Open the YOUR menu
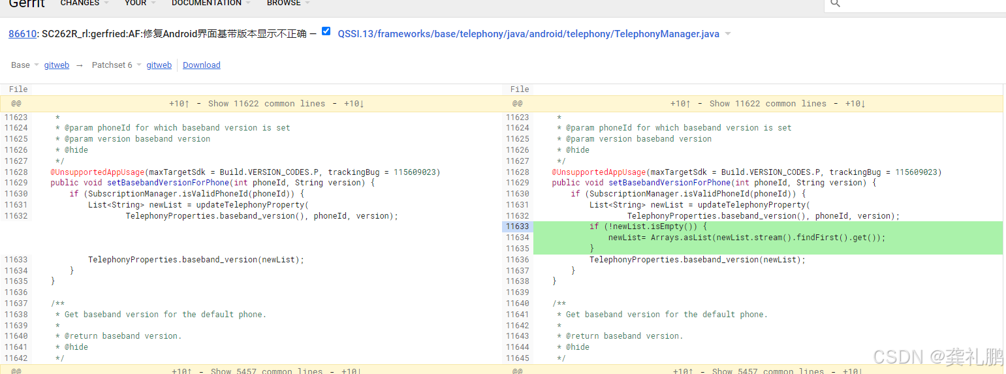The image size is (1006, 374). tap(140, 3)
